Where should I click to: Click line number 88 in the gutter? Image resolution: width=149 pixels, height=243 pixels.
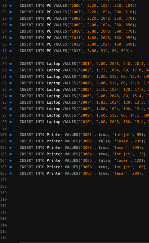pos(5,57)
